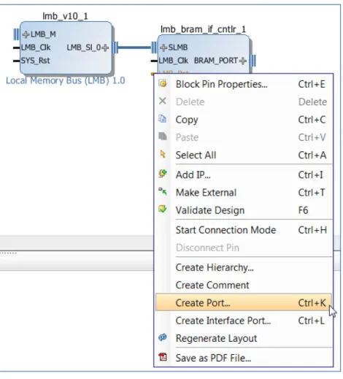The width and height of the screenshot is (343, 379).
Task: Expand the LMB_Sl_0 interface pin
Action: pyautogui.click(x=105, y=47)
